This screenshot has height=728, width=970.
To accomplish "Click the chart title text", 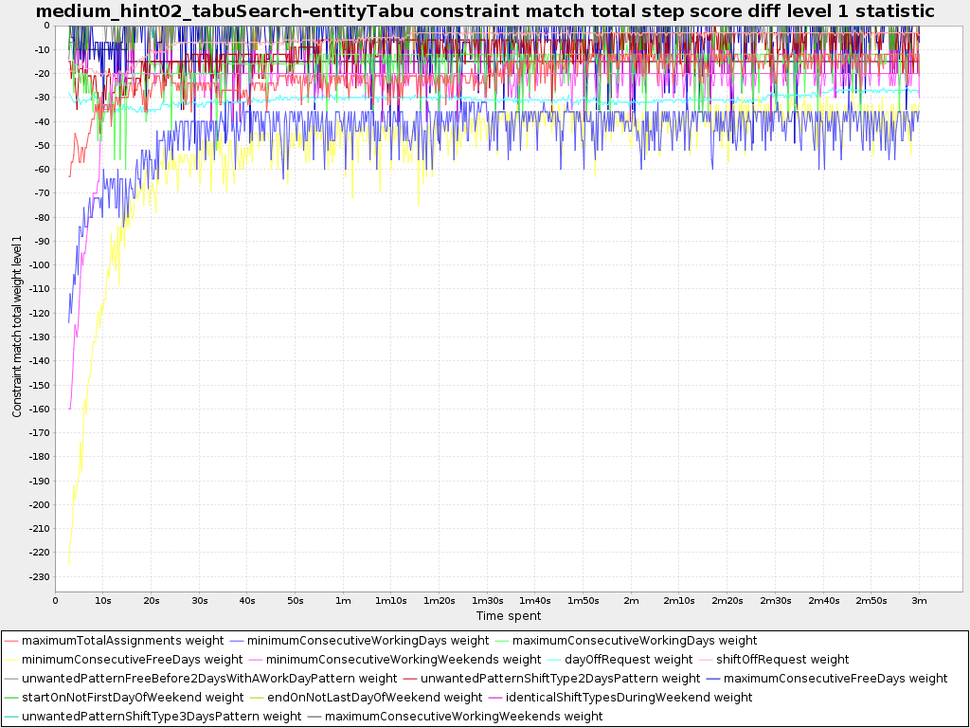I will click(484, 11).
